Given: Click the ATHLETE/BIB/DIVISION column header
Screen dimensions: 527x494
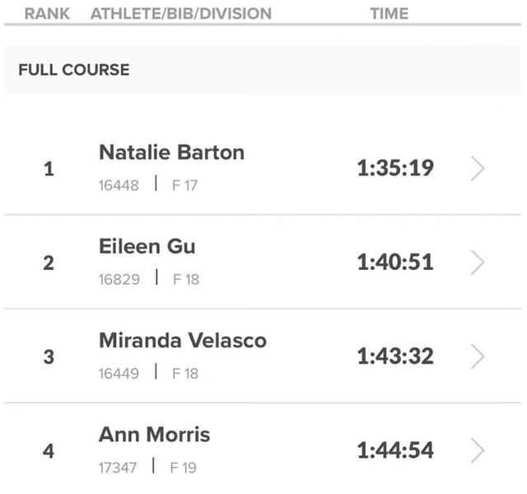Looking at the screenshot, I should [x=181, y=14].
